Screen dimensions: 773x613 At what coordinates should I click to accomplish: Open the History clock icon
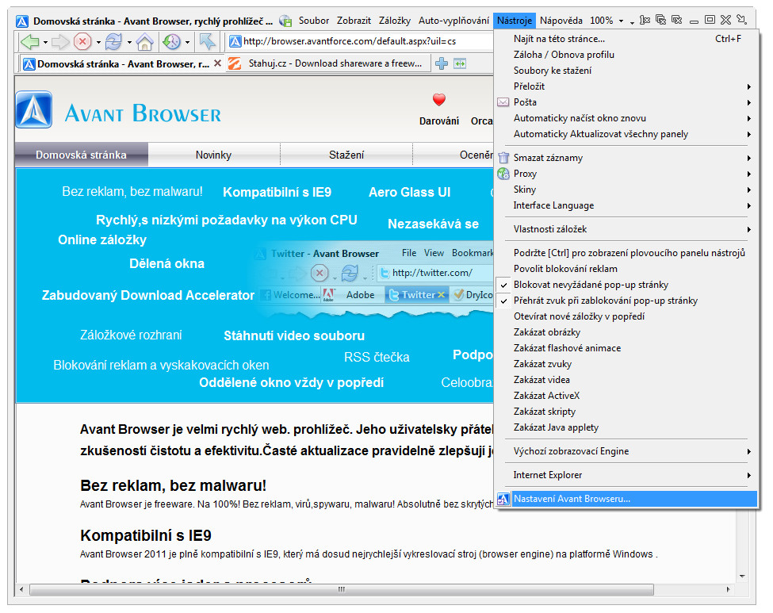coord(171,41)
